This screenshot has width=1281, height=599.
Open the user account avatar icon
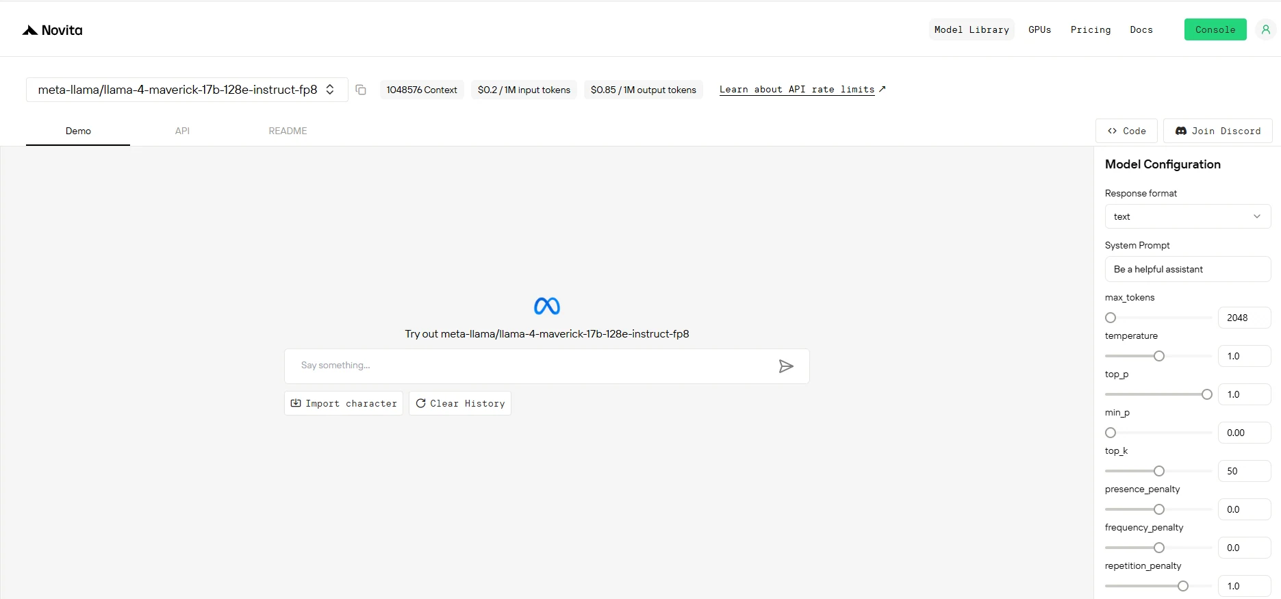pyautogui.click(x=1266, y=29)
